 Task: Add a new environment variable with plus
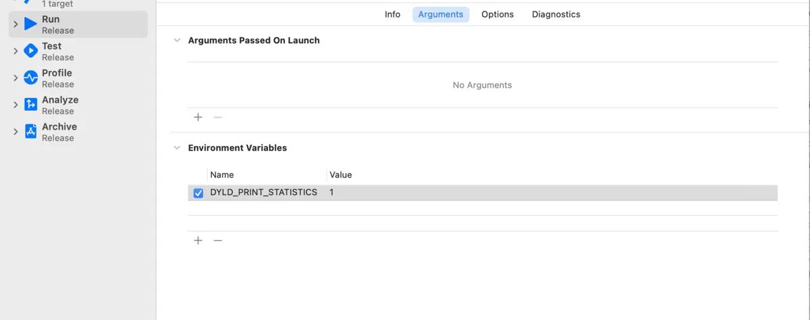click(x=198, y=240)
